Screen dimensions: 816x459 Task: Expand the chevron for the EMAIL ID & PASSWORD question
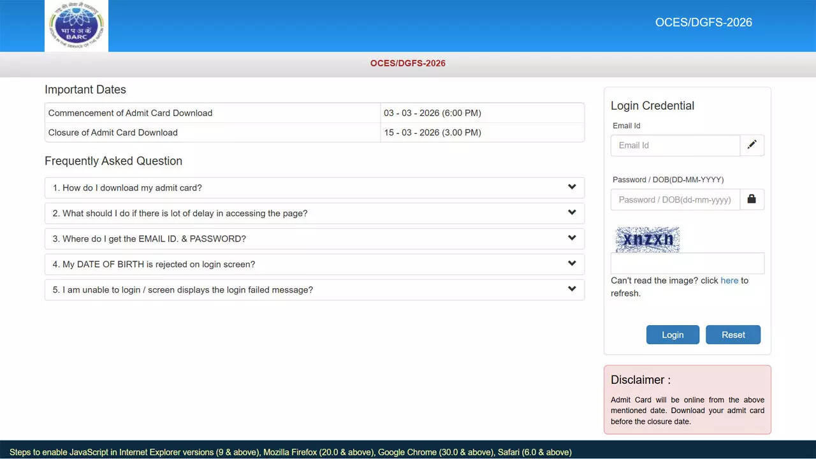point(572,238)
